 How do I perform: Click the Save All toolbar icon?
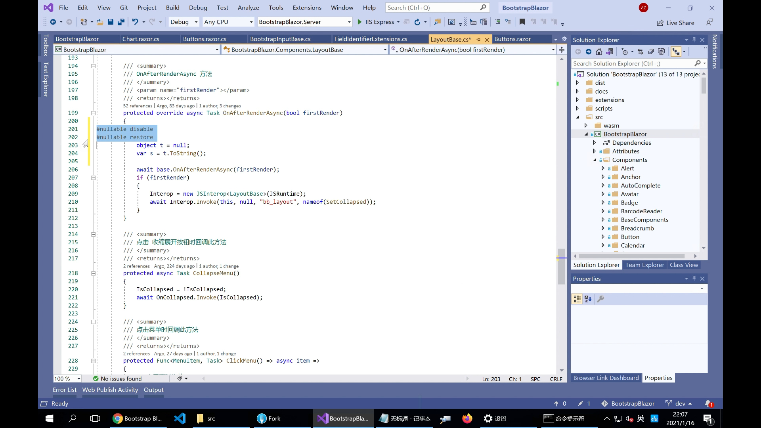[x=121, y=22]
